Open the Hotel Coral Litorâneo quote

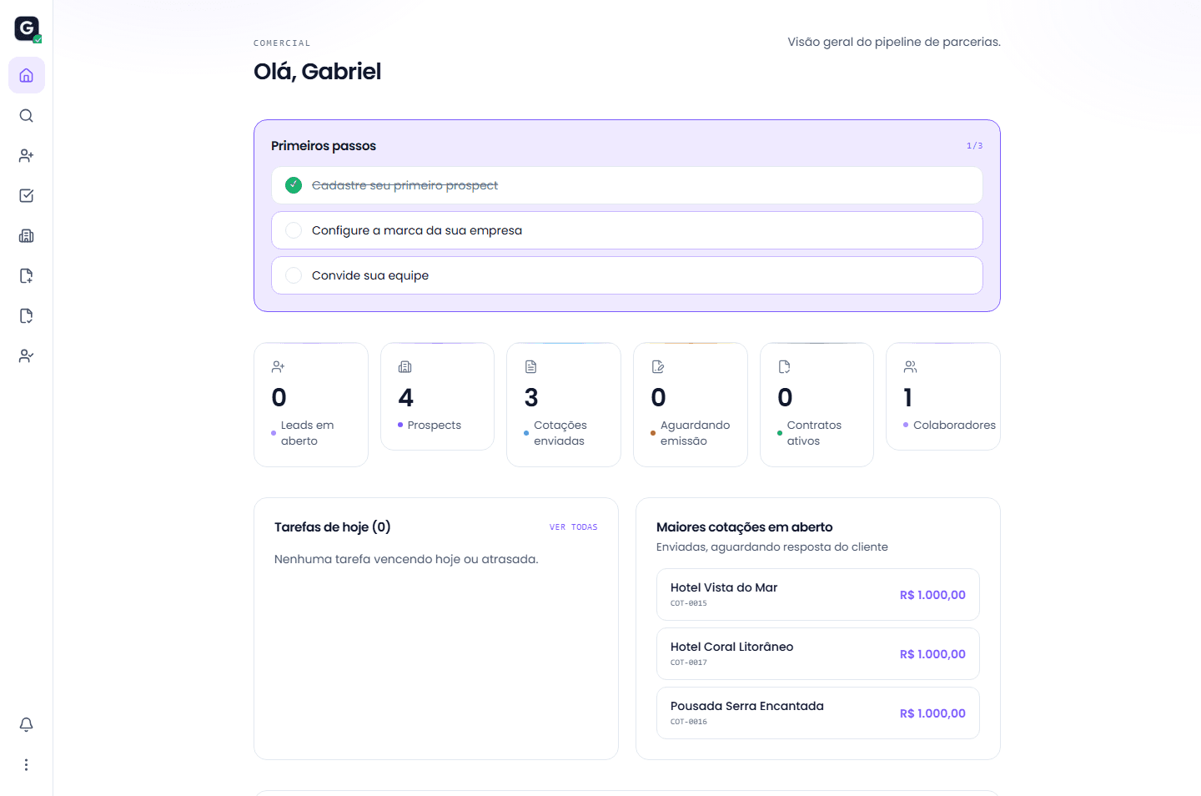point(818,654)
